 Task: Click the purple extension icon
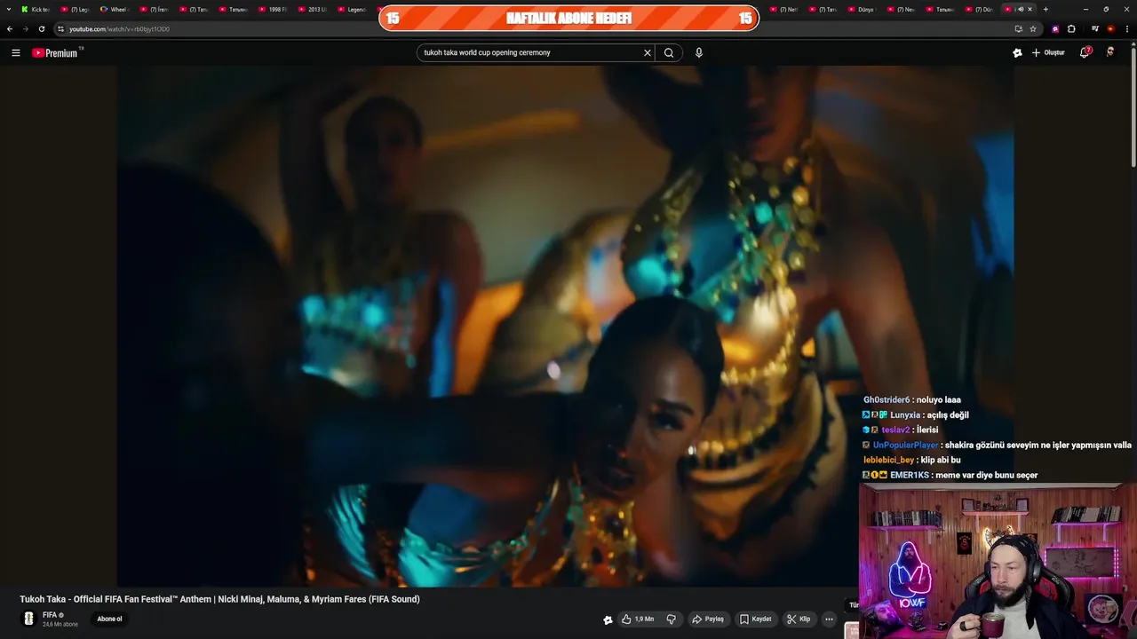coord(1055,28)
